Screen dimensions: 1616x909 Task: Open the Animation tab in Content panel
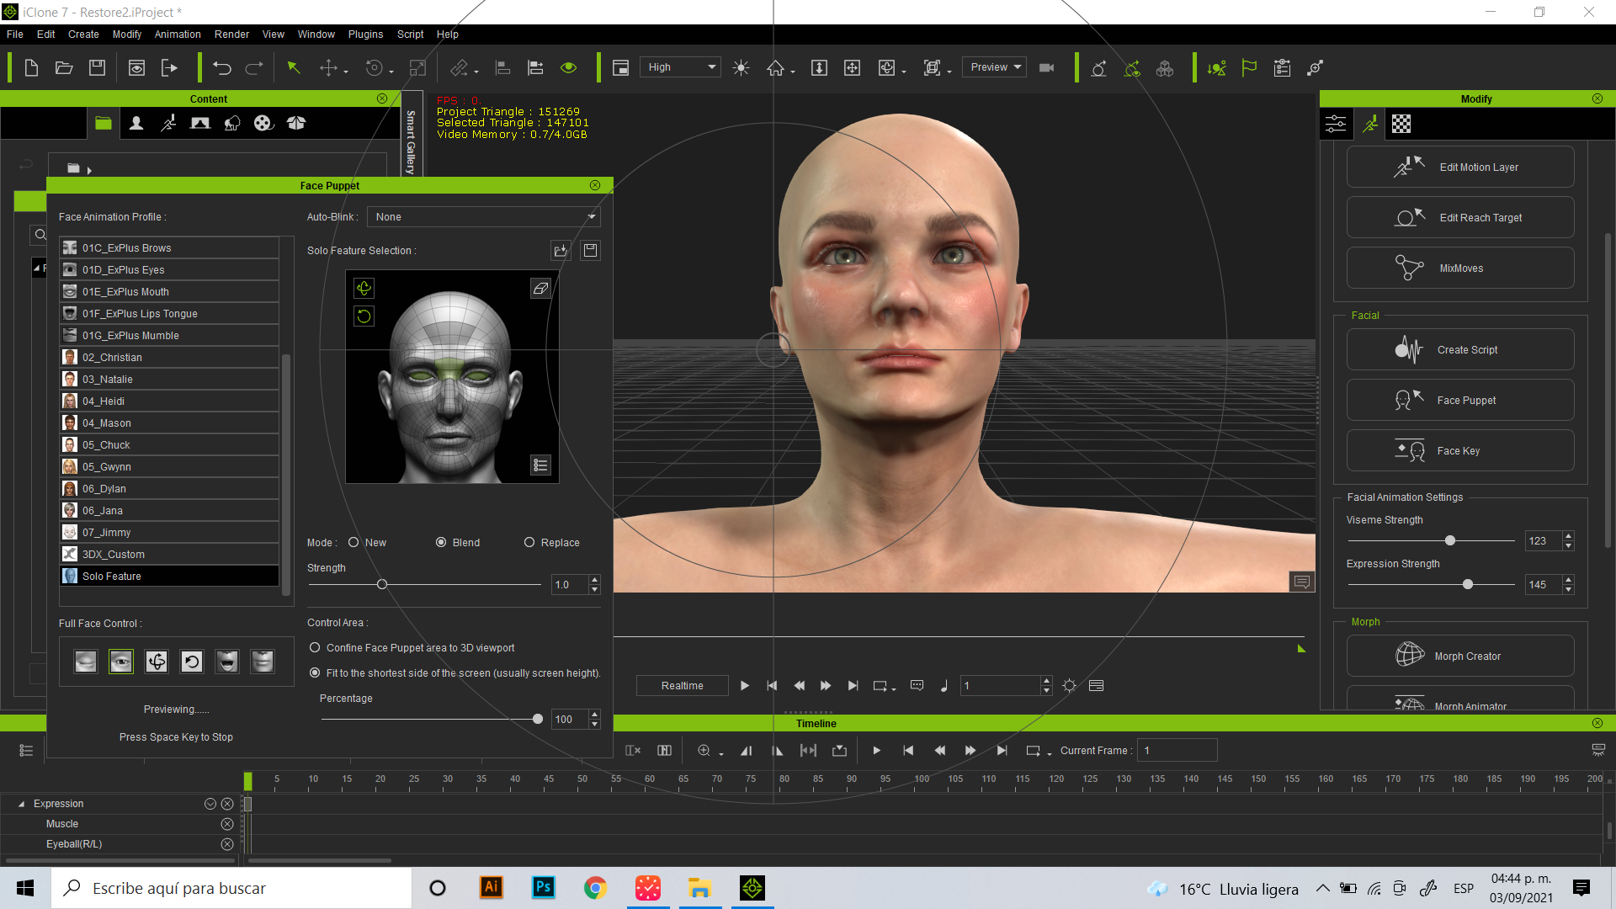(x=168, y=124)
